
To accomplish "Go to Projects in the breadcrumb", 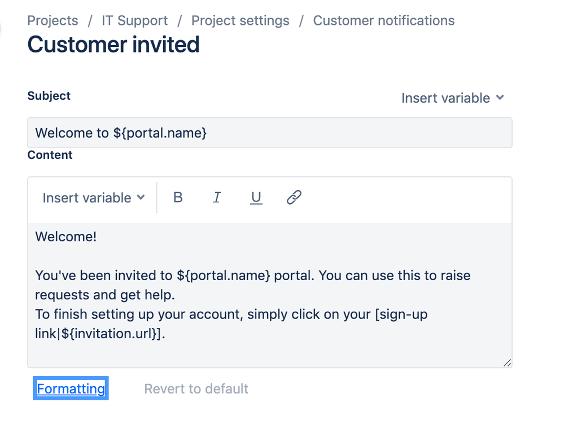I will point(53,21).
